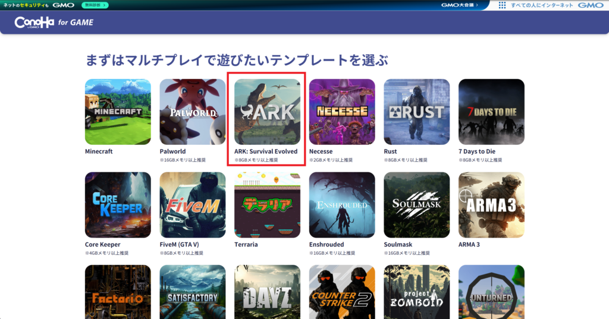Select the Necesse game tile
Image resolution: width=609 pixels, height=319 pixels.
coord(342,112)
